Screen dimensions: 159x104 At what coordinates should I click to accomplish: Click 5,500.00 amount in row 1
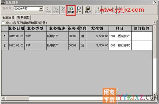(x=97, y=36)
